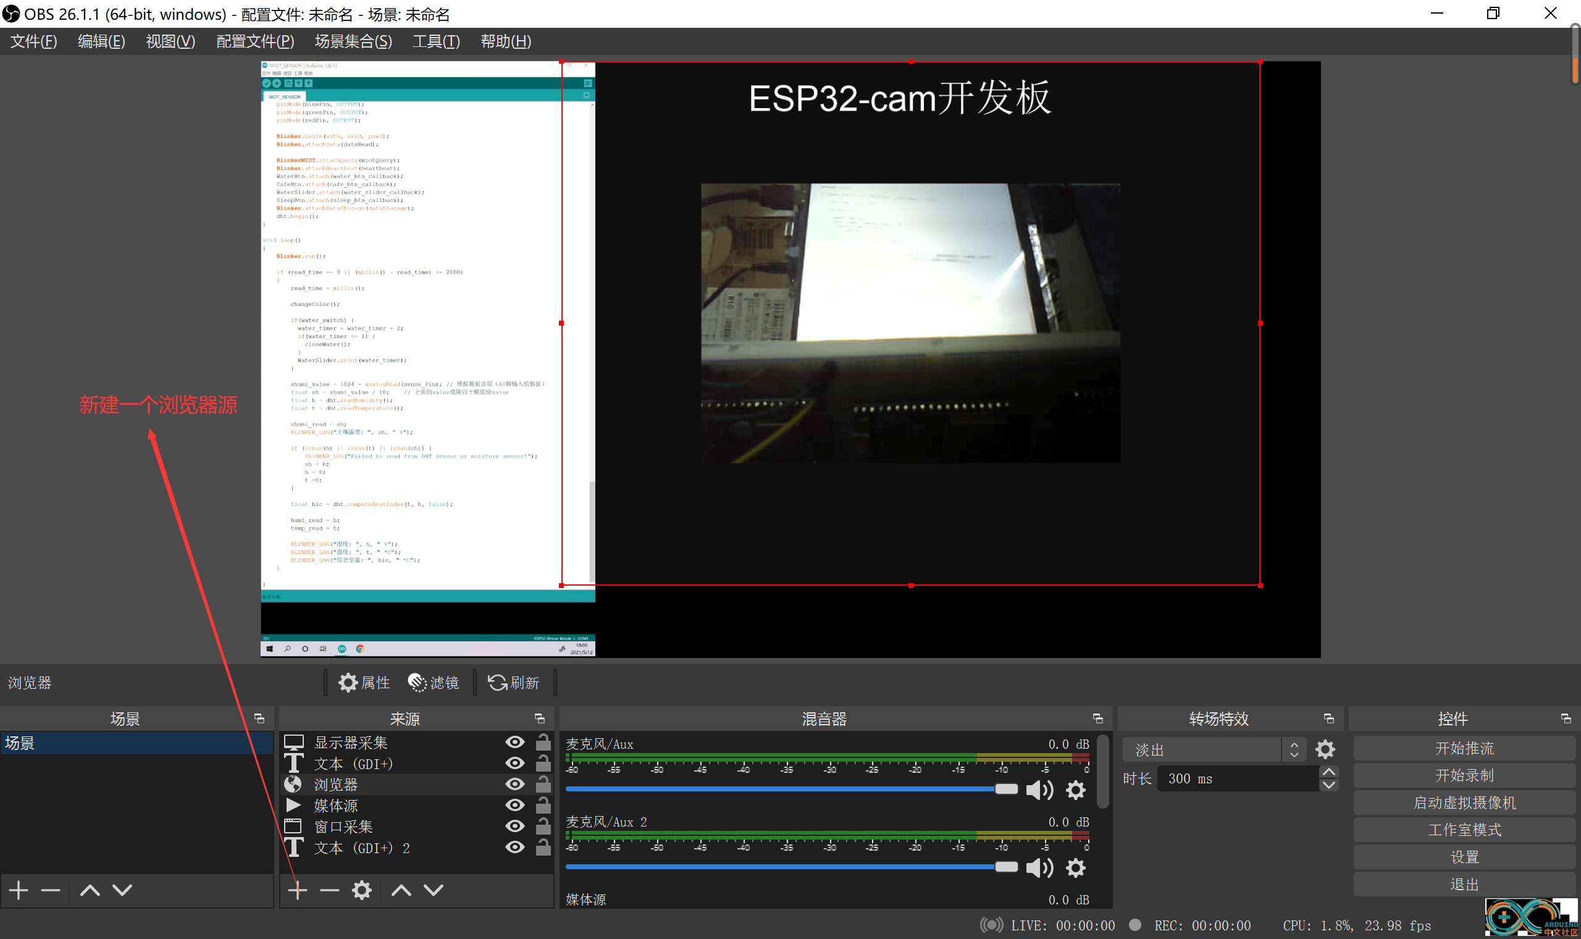
Task: Add a new scene with plus icon
Action: tap(19, 890)
